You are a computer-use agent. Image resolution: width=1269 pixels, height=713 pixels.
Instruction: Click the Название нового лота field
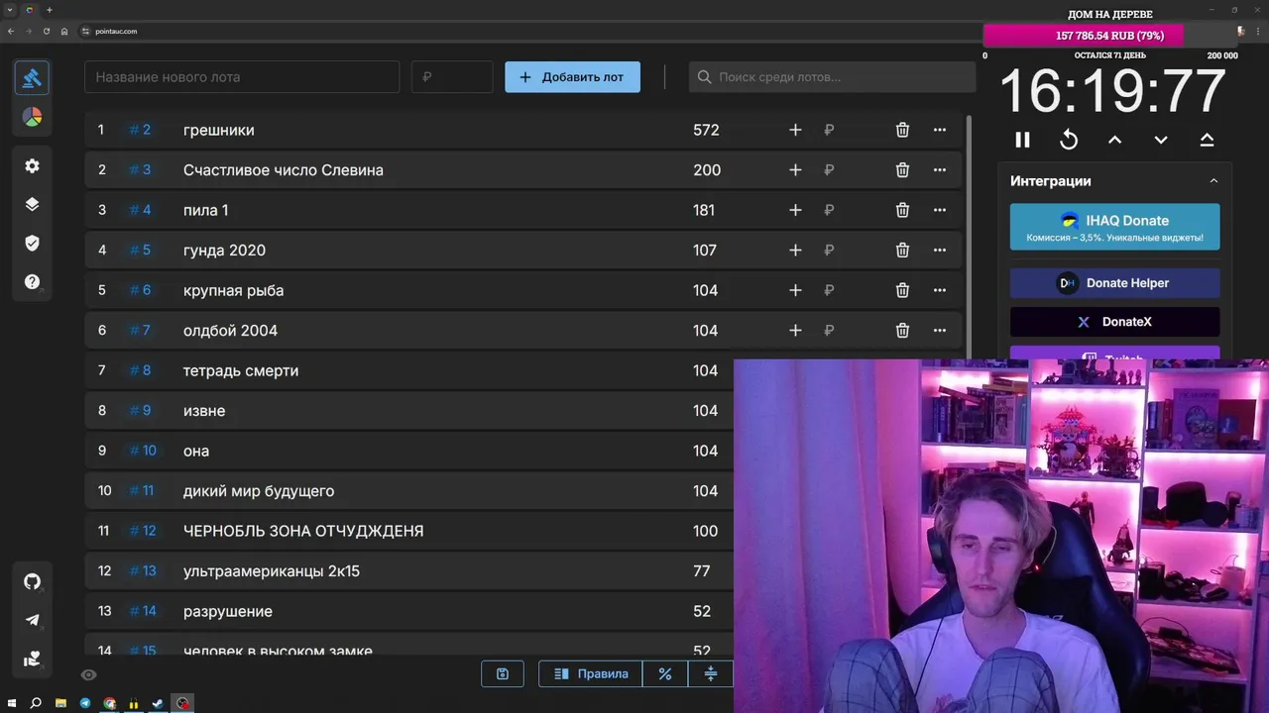[x=242, y=77]
